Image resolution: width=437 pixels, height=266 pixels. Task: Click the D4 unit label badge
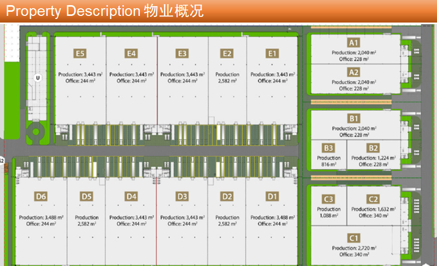pos(131,196)
